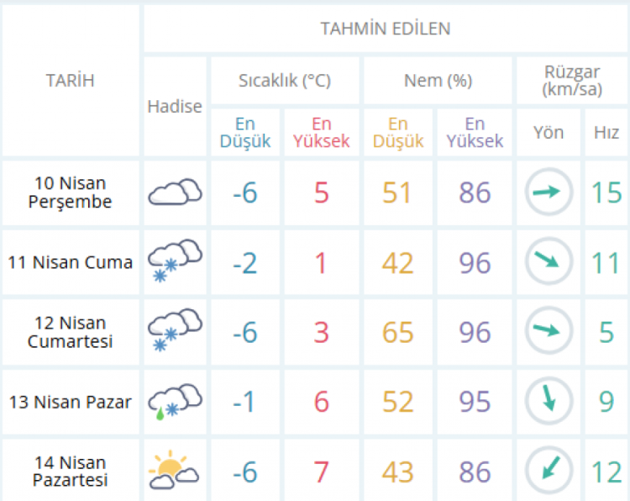The image size is (630, 501).
Task: Click the Nem (%) header
Action: 438,81
